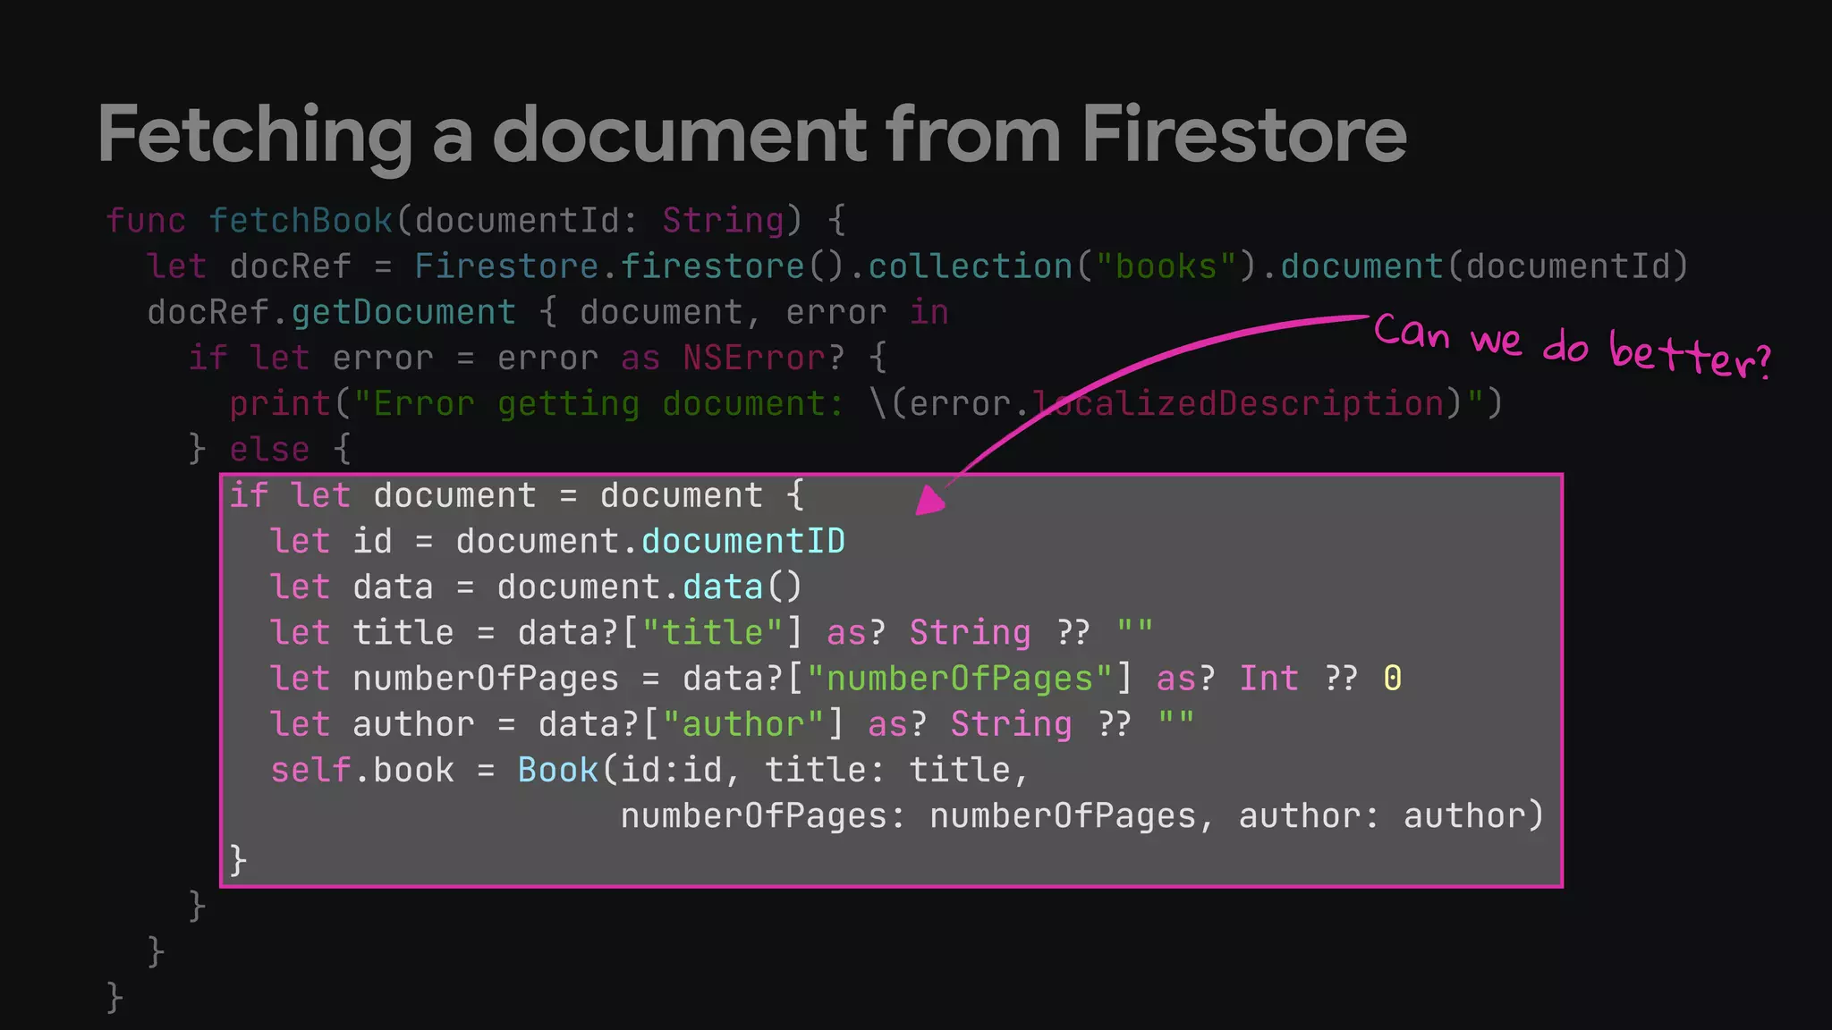This screenshot has height=1030, width=1832.
Task: Click the 'let docRef = Firestore.firestore()' code line
Action: pyautogui.click(x=918, y=266)
